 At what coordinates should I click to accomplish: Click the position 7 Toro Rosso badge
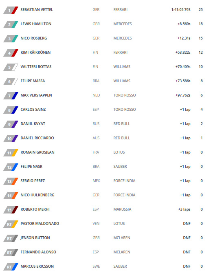tap(11, 96)
